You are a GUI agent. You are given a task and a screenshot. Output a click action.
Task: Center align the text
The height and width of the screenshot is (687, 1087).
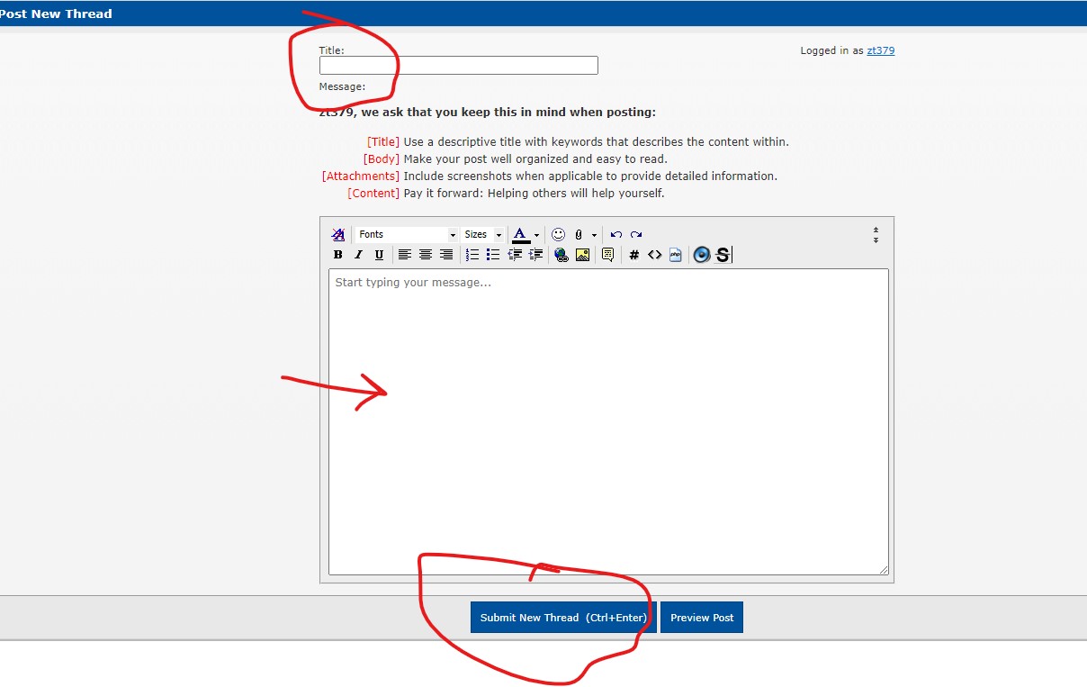point(426,255)
